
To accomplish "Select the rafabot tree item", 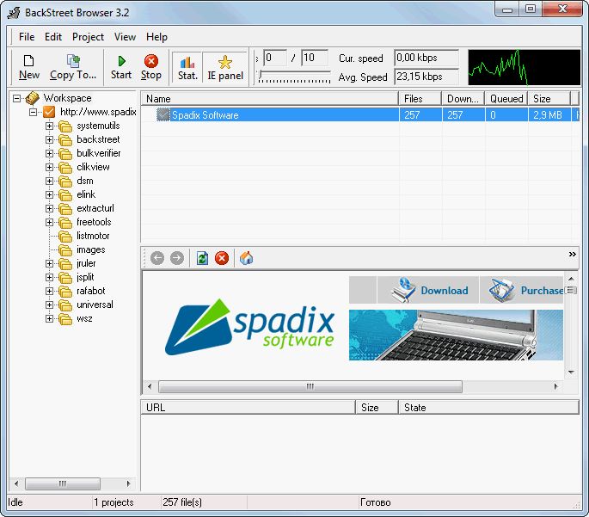I will (90, 291).
